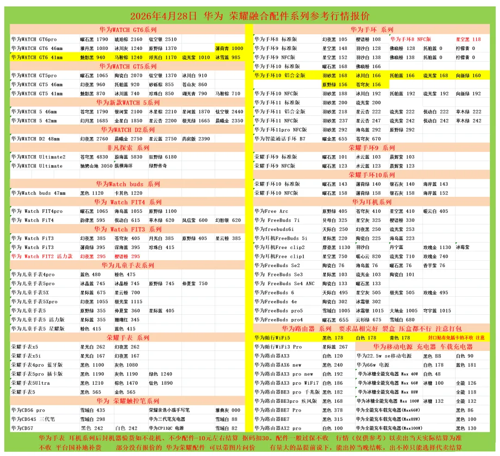Click the "驰骋山地 3050" cell

coord(96,166)
